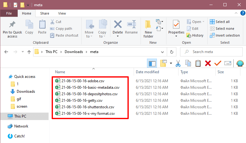Click the Properties ribbon icon
Viewport: 246px width, 143px height.
pos(176,25)
